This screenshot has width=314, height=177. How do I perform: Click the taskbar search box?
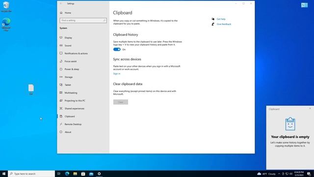[31, 174]
